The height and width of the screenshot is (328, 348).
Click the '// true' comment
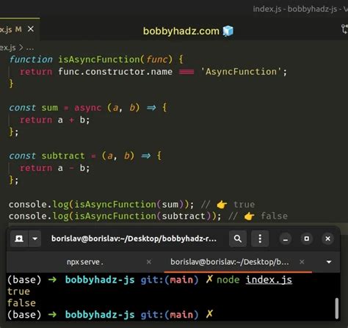click(228, 205)
